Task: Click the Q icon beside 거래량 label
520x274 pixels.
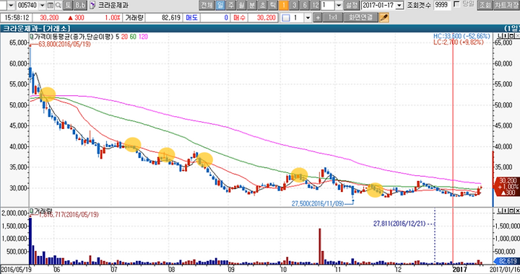Action: 32,211
